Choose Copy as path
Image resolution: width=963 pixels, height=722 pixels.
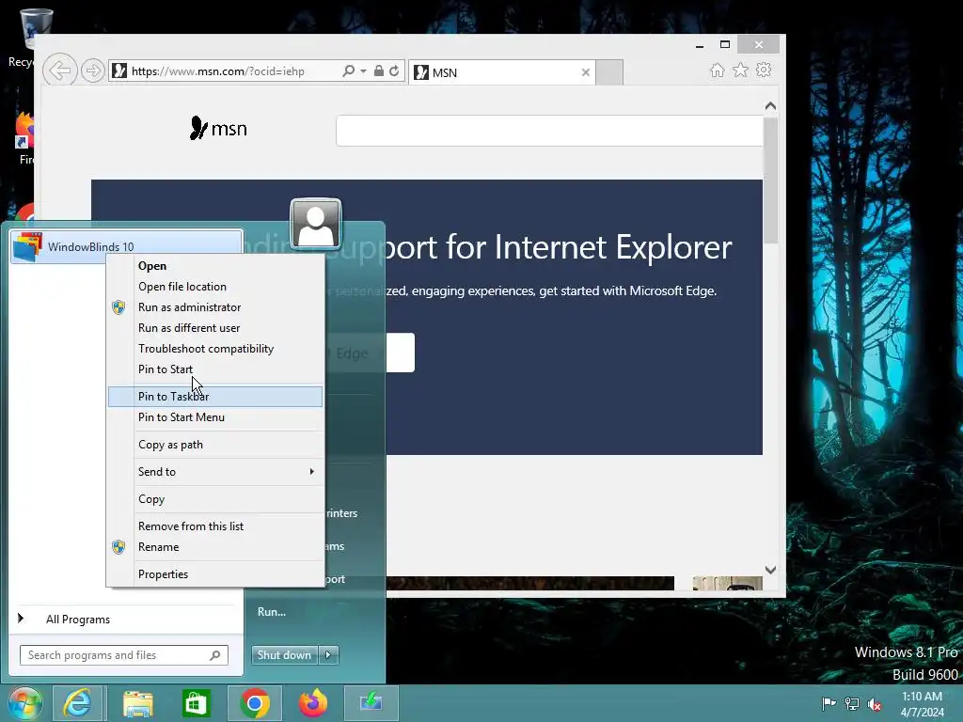click(x=215, y=445)
